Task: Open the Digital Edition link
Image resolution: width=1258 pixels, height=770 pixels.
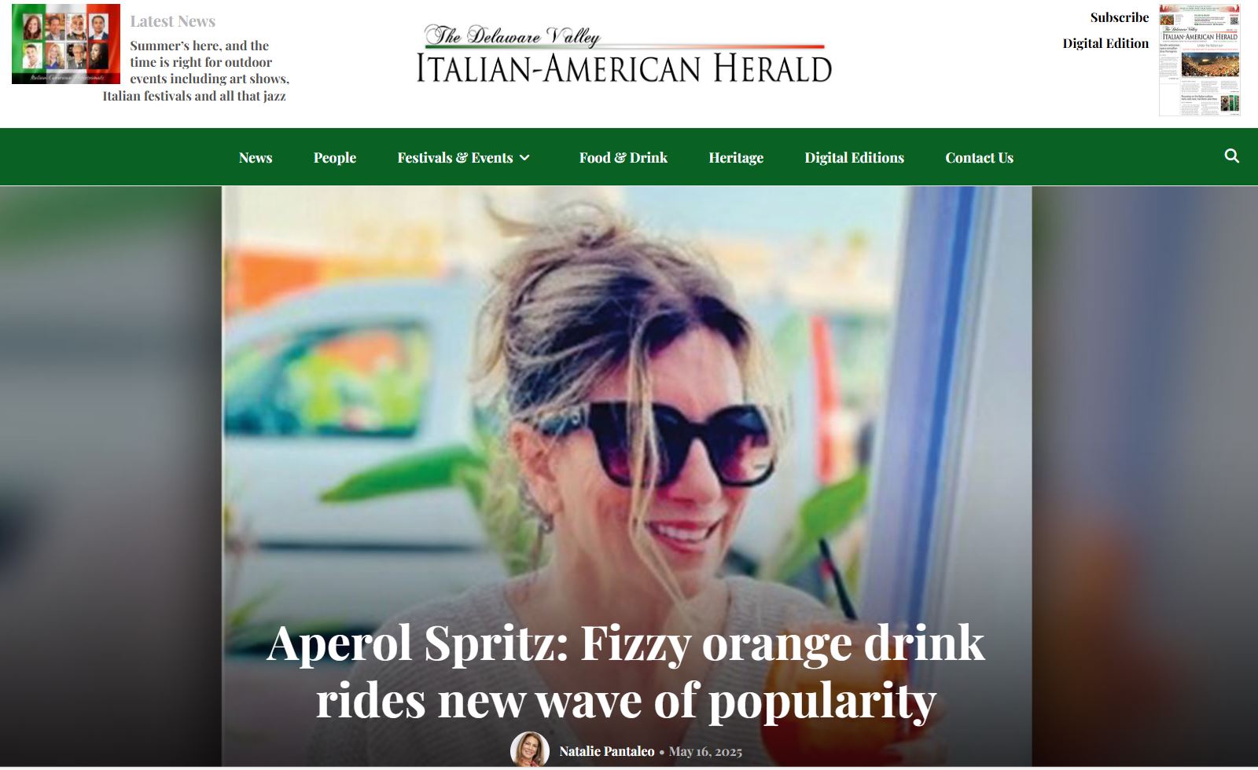Action: tap(1105, 43)
